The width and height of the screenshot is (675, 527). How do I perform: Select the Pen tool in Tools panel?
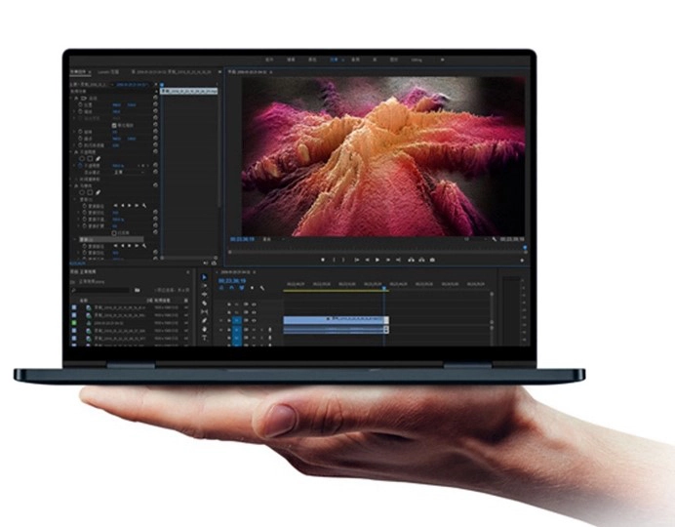(205, 320)
